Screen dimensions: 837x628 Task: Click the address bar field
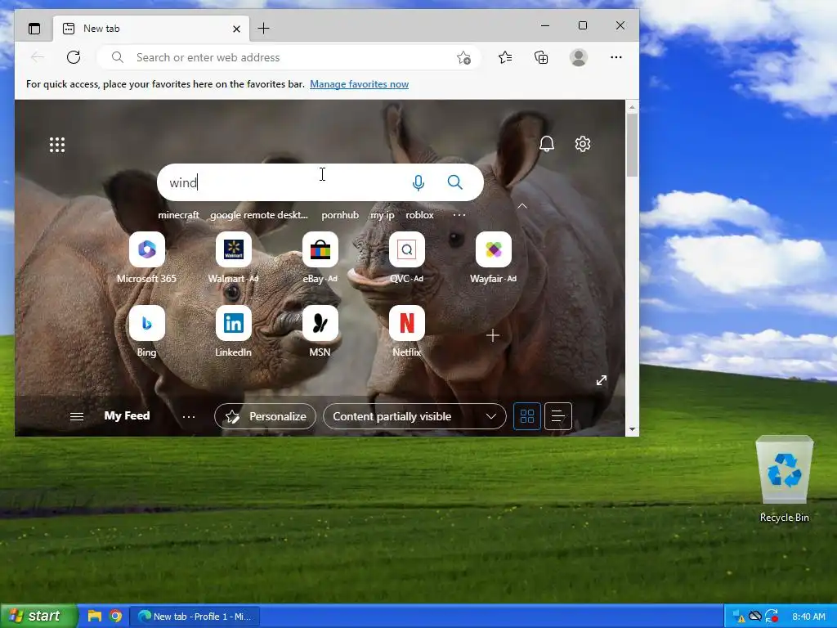coord(289,57)
